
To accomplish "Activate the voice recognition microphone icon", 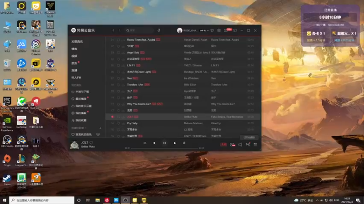I will point(159,30).
